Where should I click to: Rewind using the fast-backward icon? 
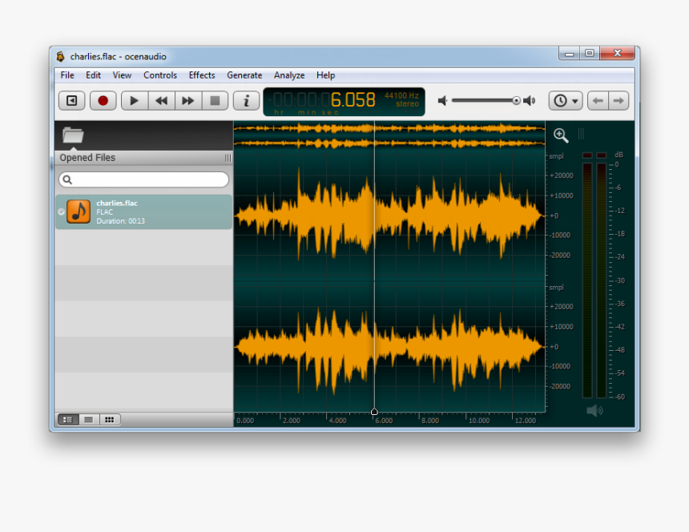click(160, 100)
